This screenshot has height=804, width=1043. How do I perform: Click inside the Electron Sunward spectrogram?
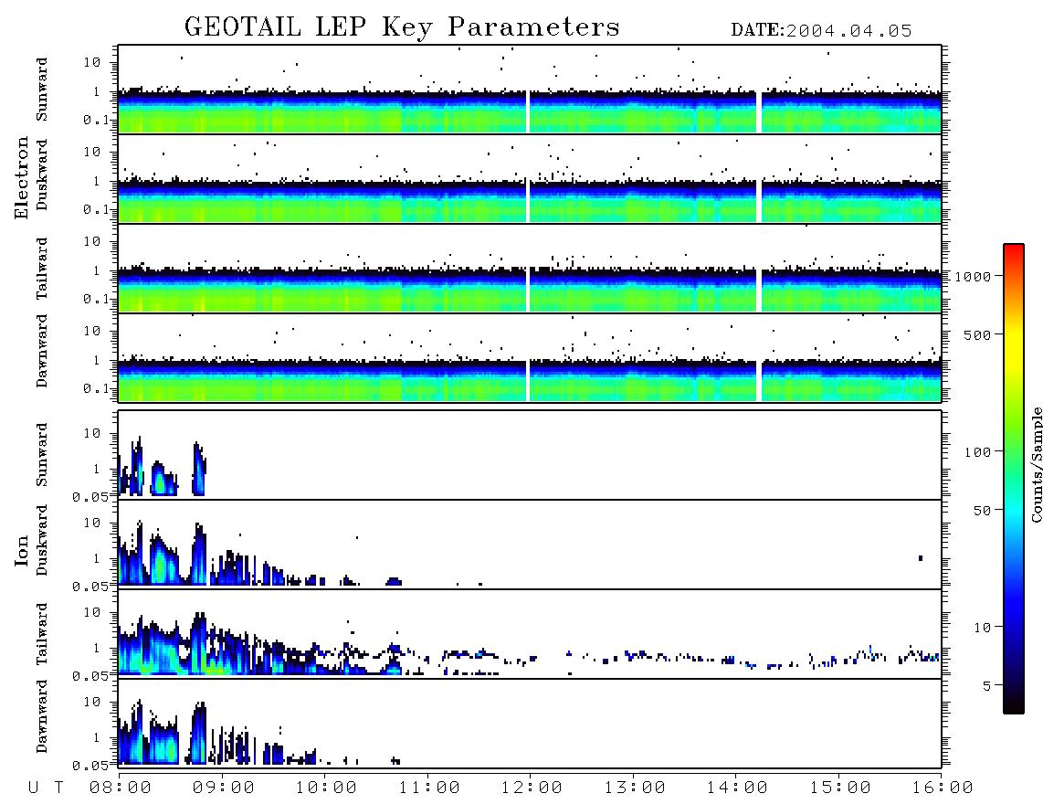(x=530, y=90)
